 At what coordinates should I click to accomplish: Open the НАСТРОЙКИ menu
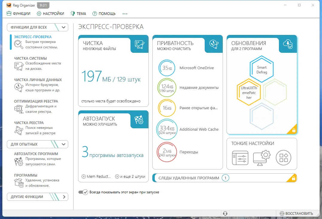click(x=50, y=13)
